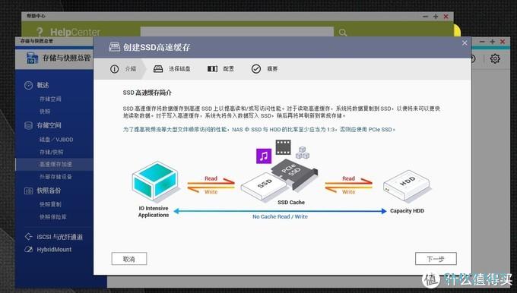Open settings gear in storage window
Image resolution: width=517 pixels, height=293 pixels.
[495, 58]
